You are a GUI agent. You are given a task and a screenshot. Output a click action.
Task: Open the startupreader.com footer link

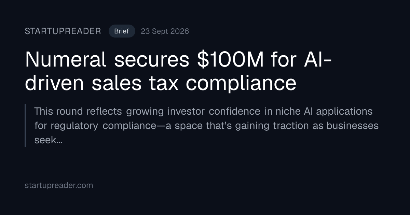click(59, 186)
